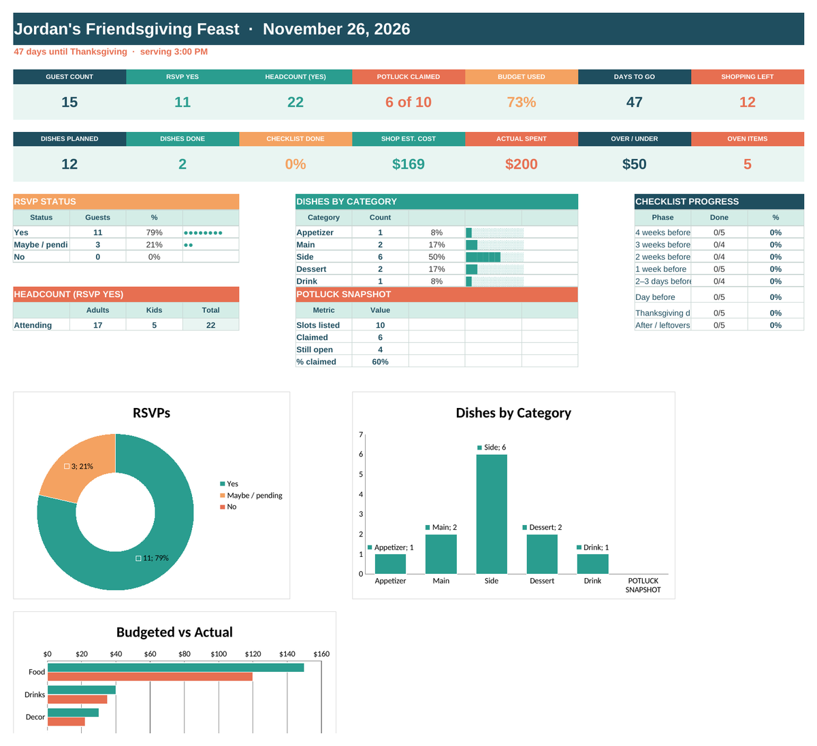Select the RSVP STATUS section header

(x=126, y=201)
